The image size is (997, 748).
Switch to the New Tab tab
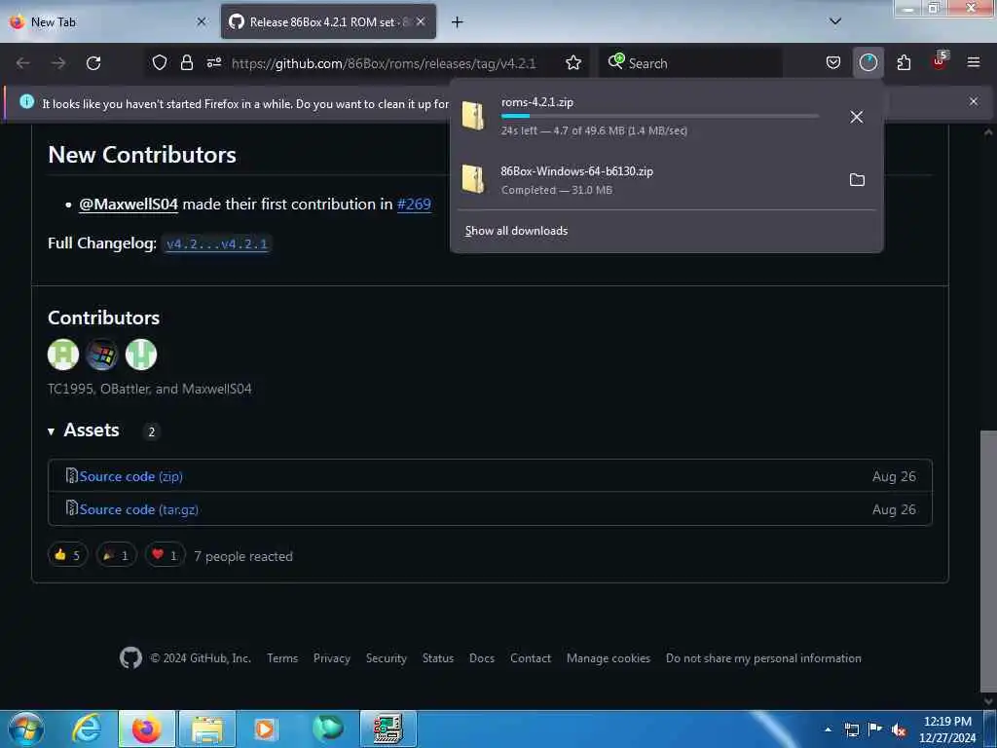point(108,21)
